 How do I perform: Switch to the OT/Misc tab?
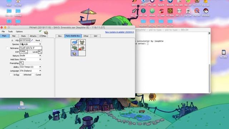(x=43, y=36)
